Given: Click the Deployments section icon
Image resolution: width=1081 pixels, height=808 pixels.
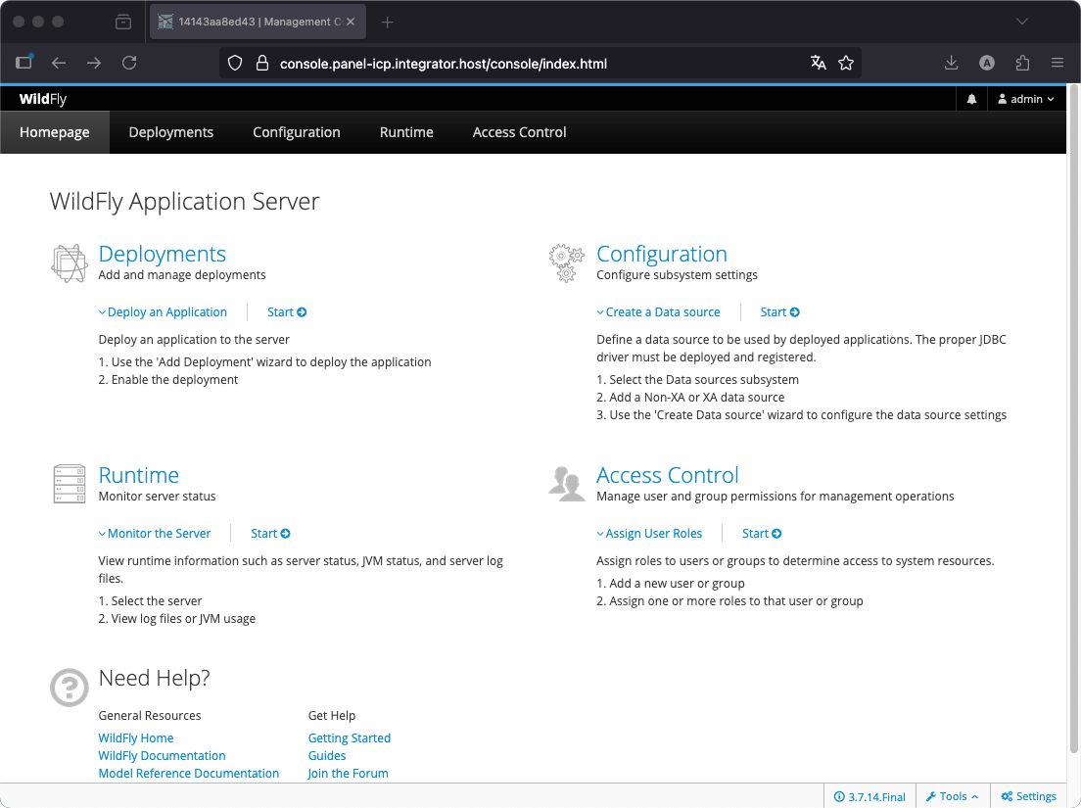Looking at the screenshot, I should (70, 263).
